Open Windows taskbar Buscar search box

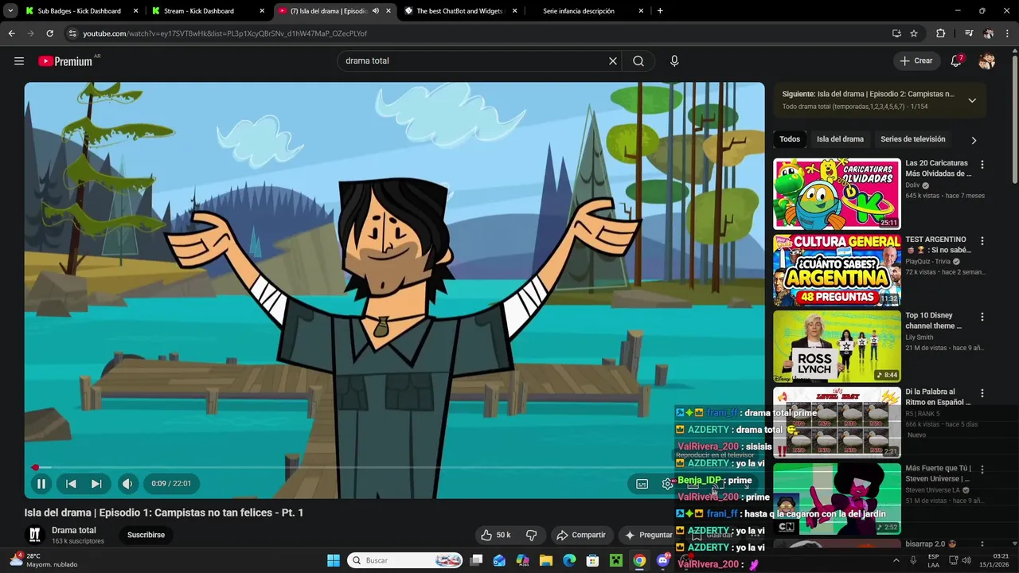(405, 560)
